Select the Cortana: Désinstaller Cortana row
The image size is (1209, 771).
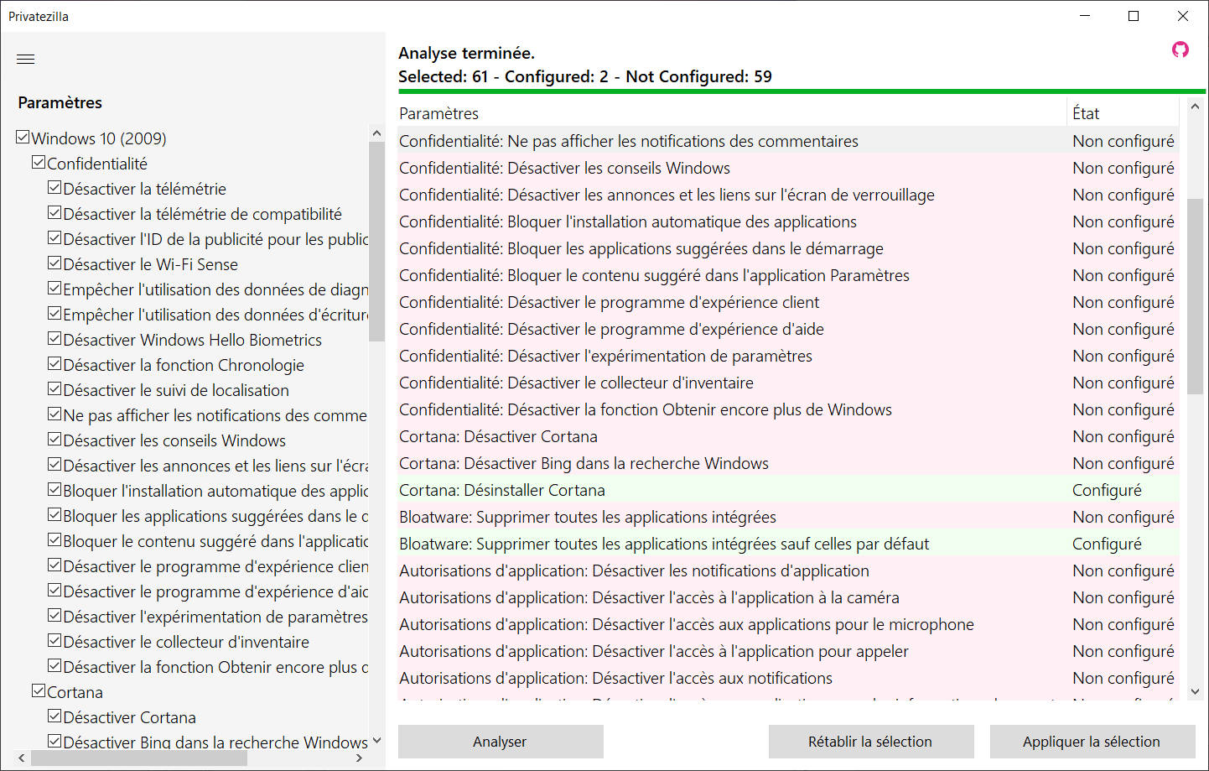pos(789,490)
